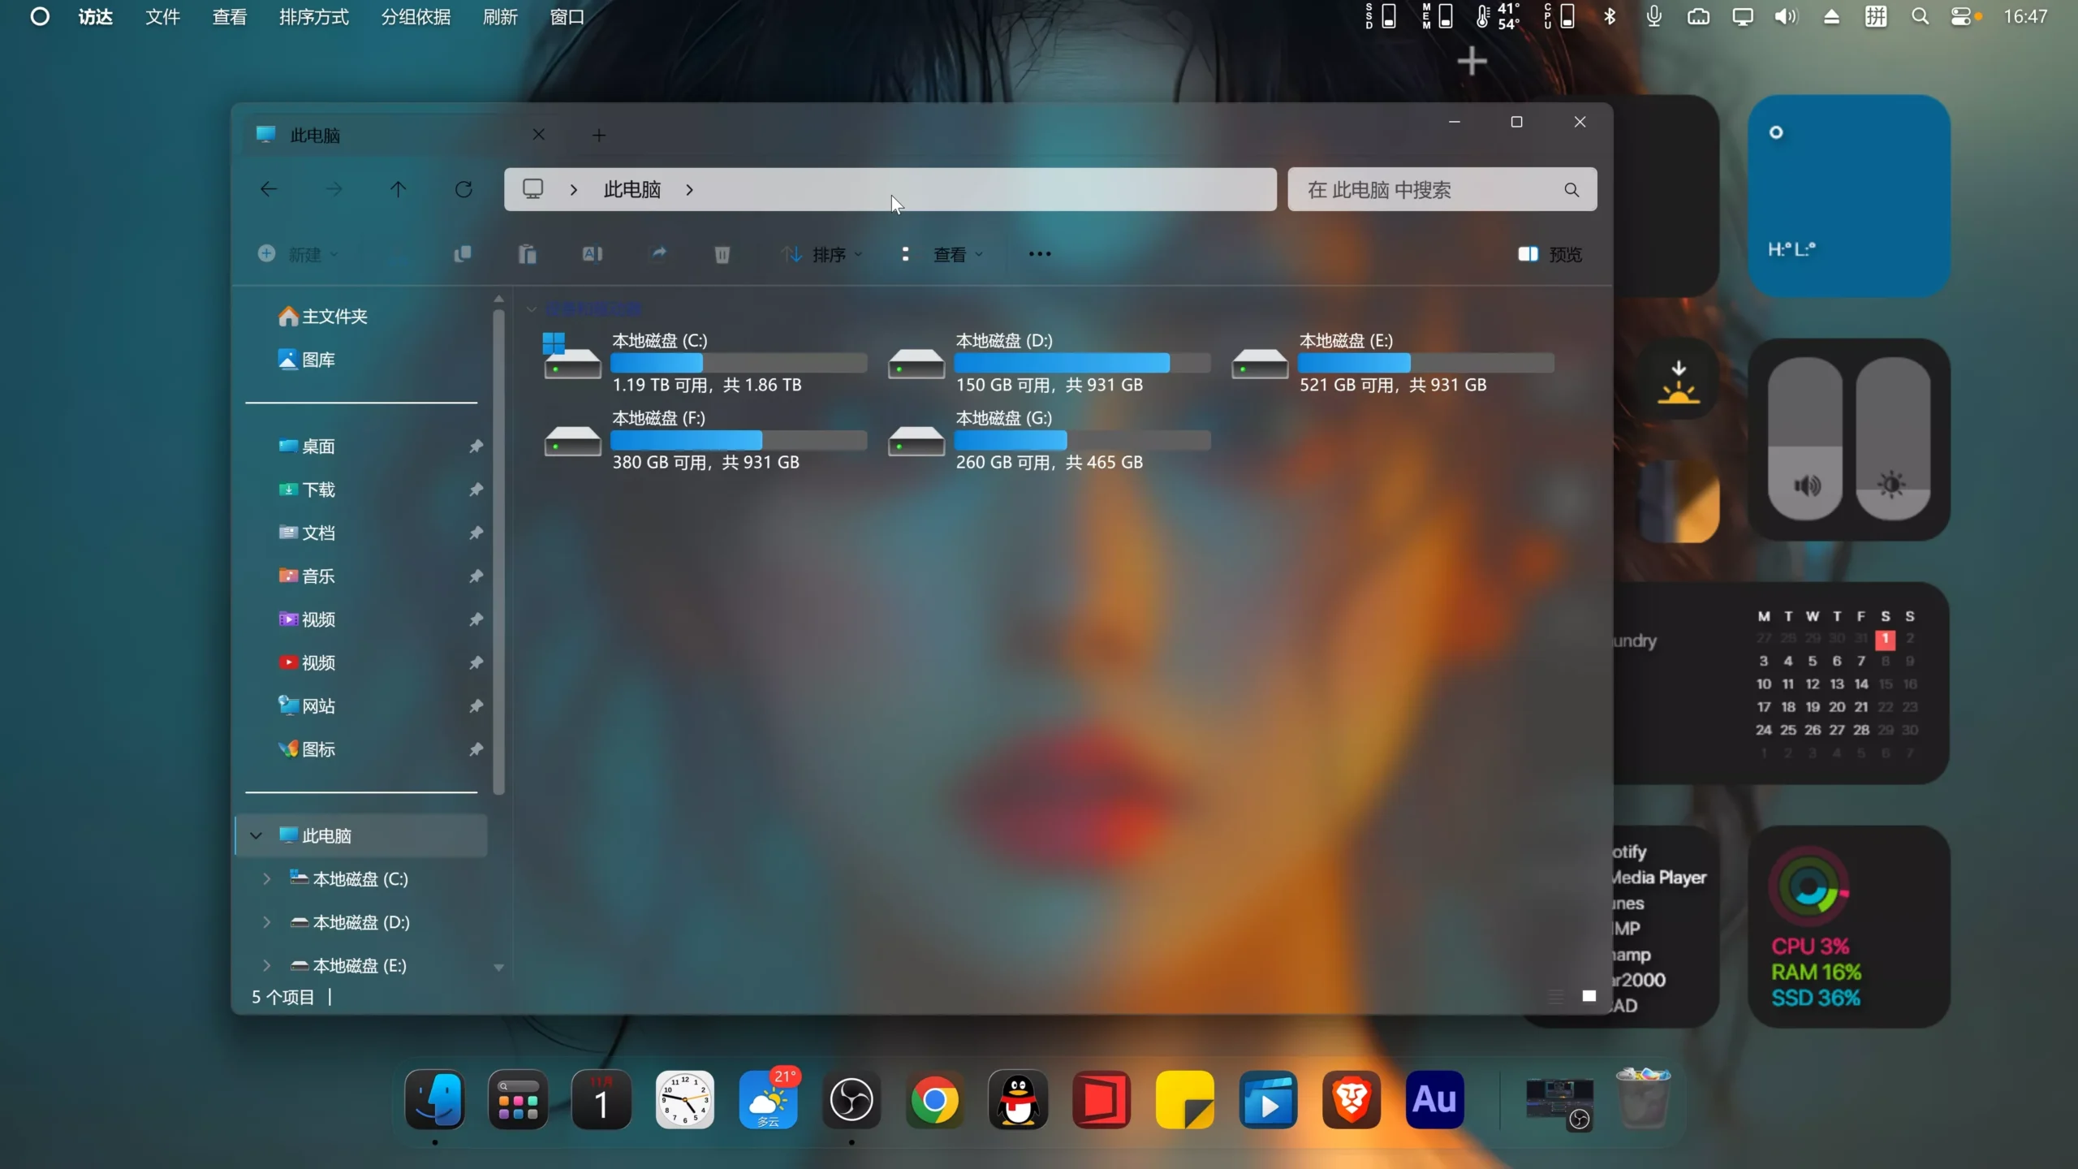Click the back navigation arrow
2078x1169 pixels.
point(269,188)
